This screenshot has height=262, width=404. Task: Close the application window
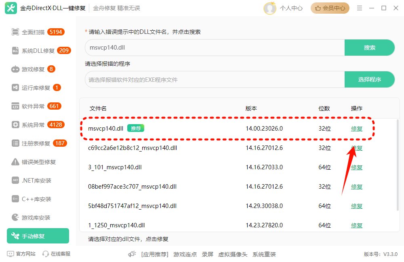[396, 8]
